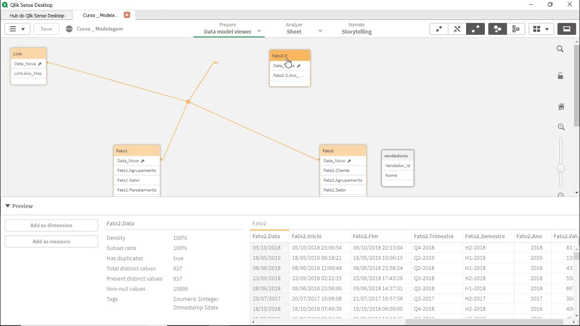Close the Curso _ Modela... tab
580x326 pixels.
pos(127,15)
